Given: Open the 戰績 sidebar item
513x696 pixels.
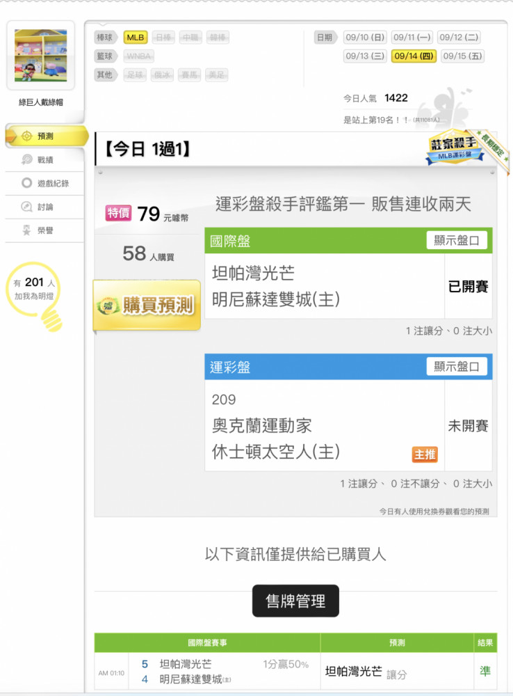Looking at the screenshot, I should click(x=44, y=160).
